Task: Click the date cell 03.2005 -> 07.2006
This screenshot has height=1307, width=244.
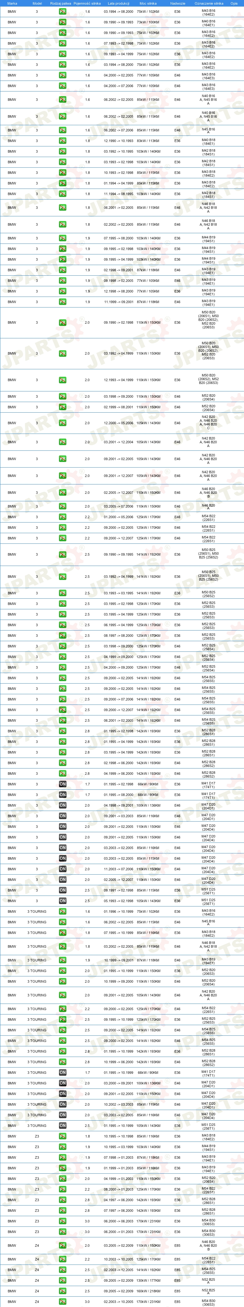Action: pos(119,506)
